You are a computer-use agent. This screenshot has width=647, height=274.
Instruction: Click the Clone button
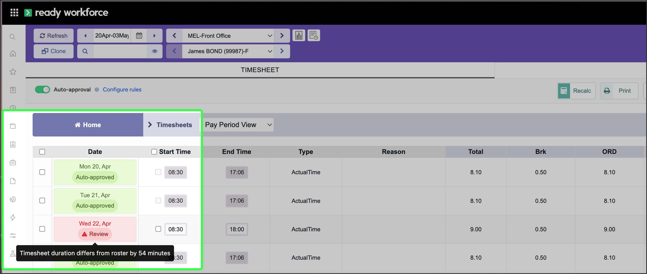(x=53, y=51)
